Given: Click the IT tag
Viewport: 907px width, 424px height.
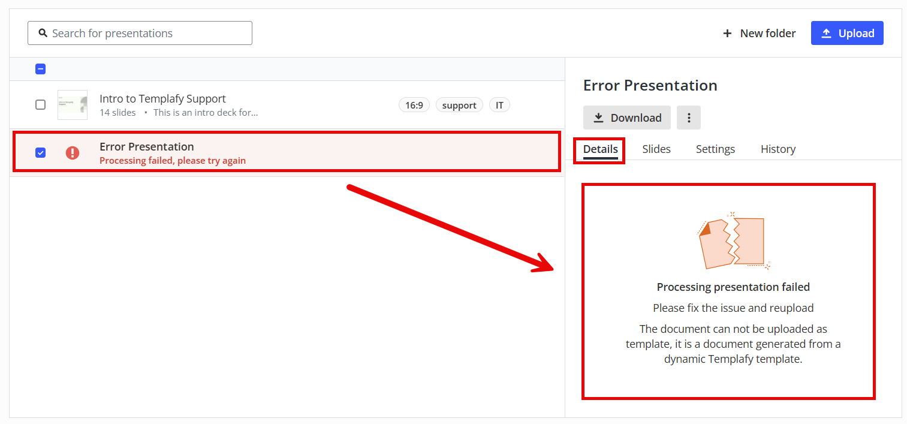Looking at the screenshot, I should point(499,106).
